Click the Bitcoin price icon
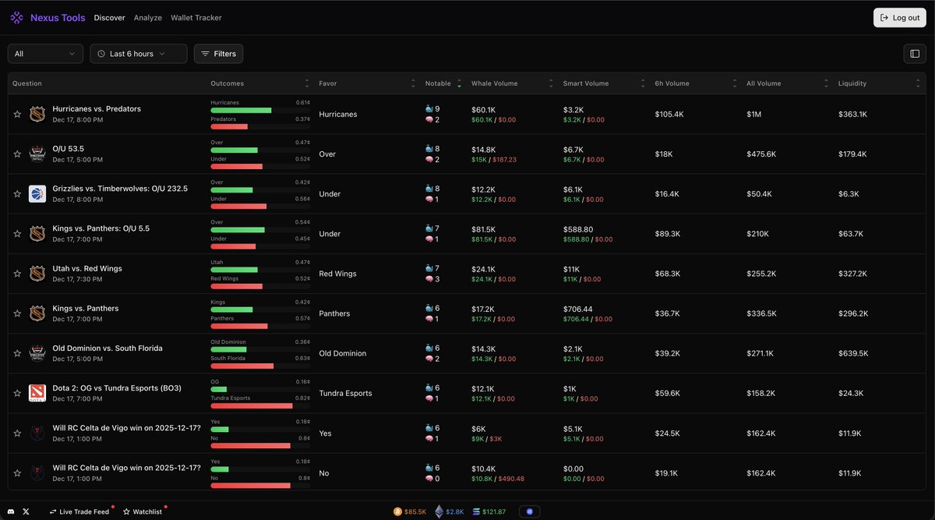Screen dimensions: 935x520 [397, 511]
